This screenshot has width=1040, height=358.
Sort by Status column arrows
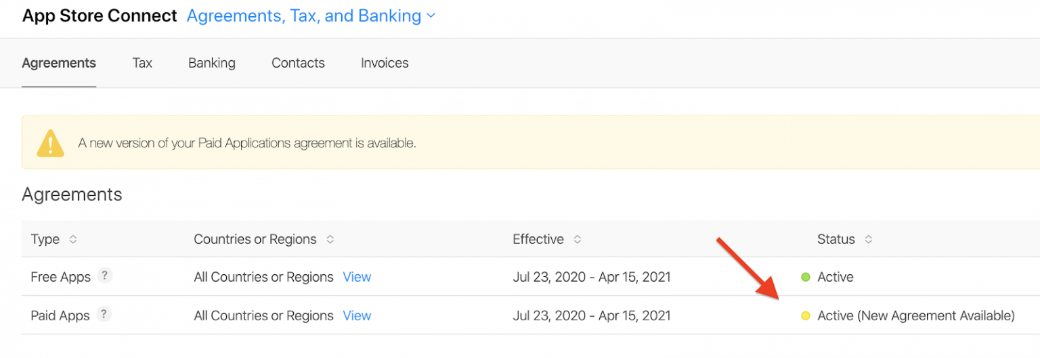tap(868, 239)
